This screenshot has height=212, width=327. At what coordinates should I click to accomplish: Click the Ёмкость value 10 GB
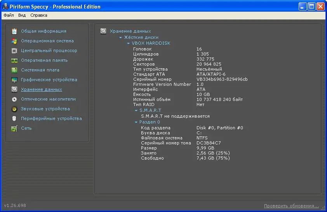(x=203, y=94)
